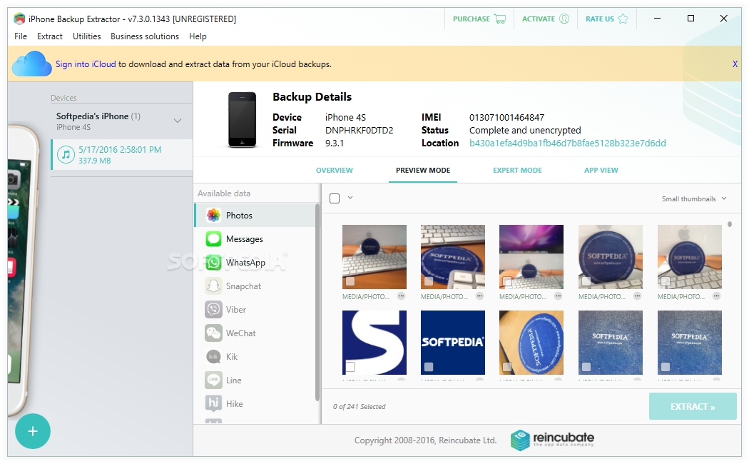
Task: Select the WhatsApp icon
Action: (213, 263)
